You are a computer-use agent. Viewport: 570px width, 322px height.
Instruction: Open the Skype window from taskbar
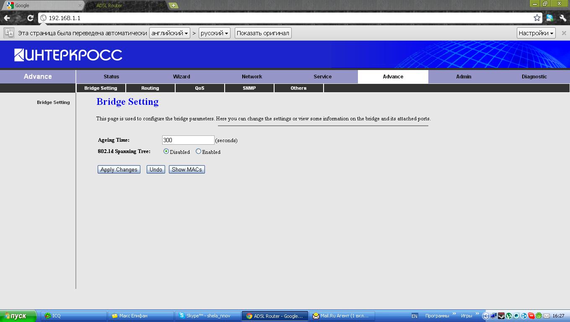[x=207, y=316]
